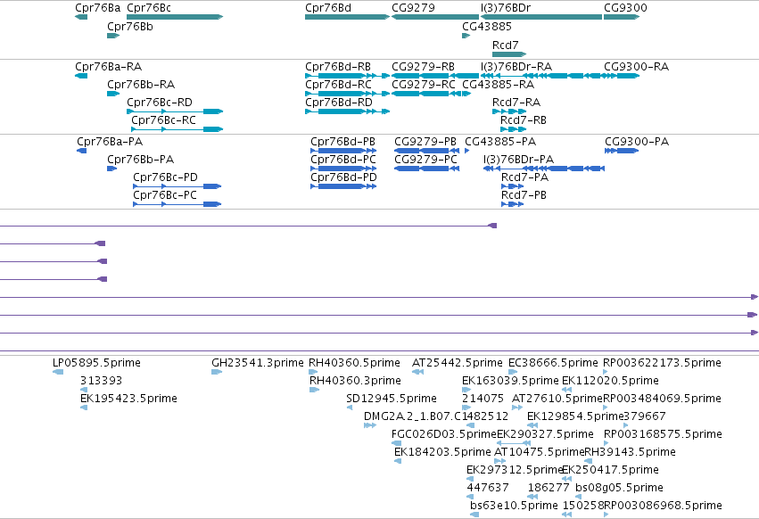759x519 pixels.
Task: Select the l(3)76BDr-RA transcript
Action: pyautogui.click(x=541, y=76)
